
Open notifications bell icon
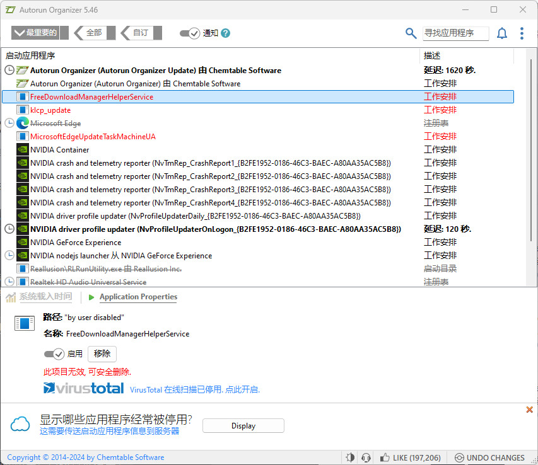[502, 33]
